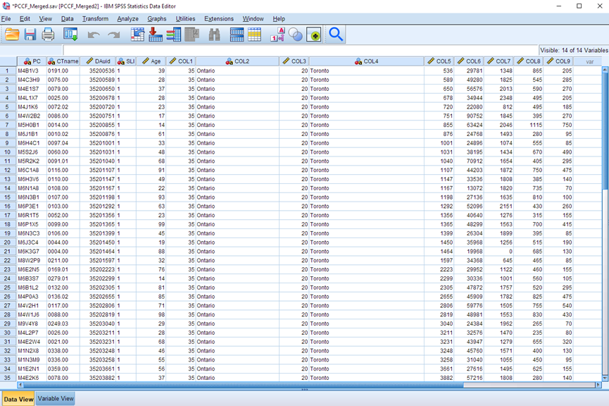Start a search with the magnifying glass

tap(335, 34)
